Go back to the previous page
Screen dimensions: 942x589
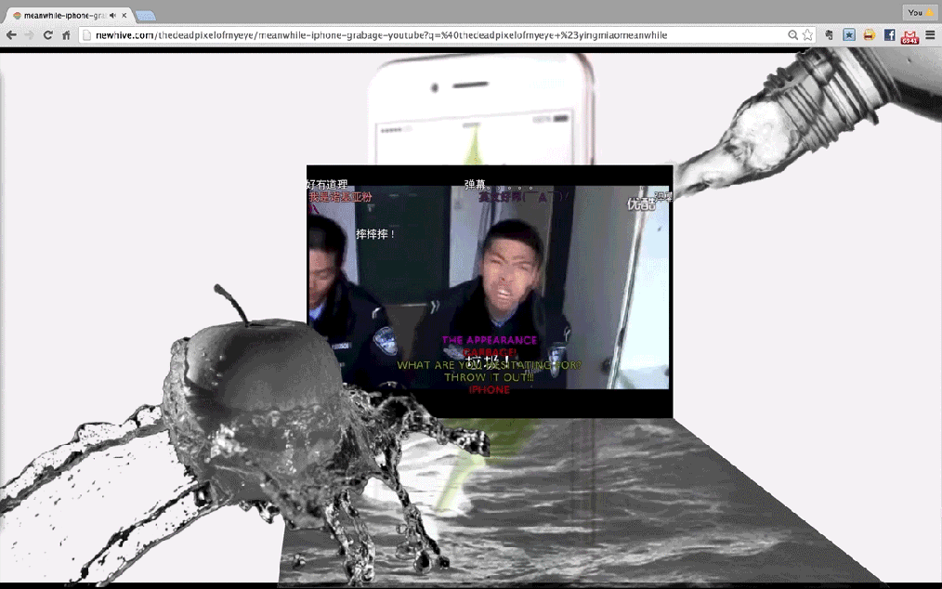(11, 35)
